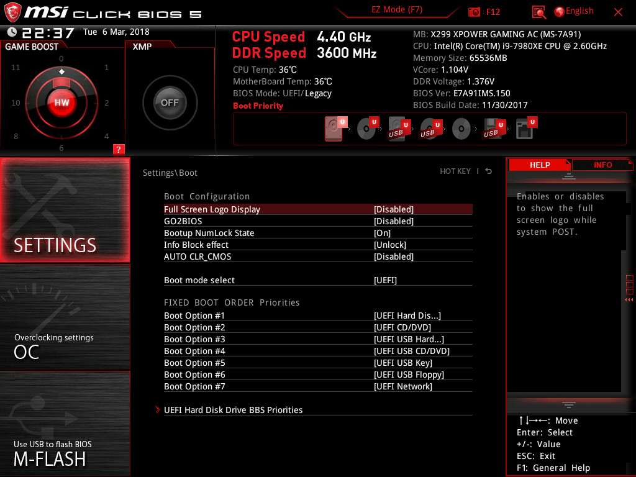Click the MSI dragon shield logo
Image resolution: width=636 pixels, height=477 pixels.
click(x=12, y=12)
